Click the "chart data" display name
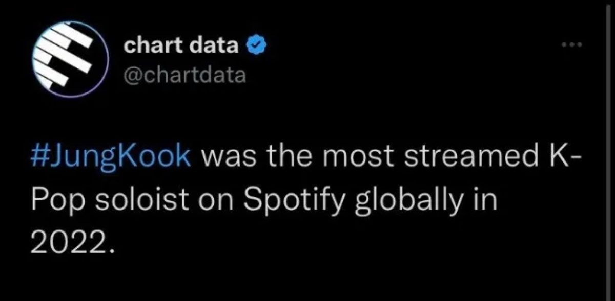The image size is (615, 301). 182,47
